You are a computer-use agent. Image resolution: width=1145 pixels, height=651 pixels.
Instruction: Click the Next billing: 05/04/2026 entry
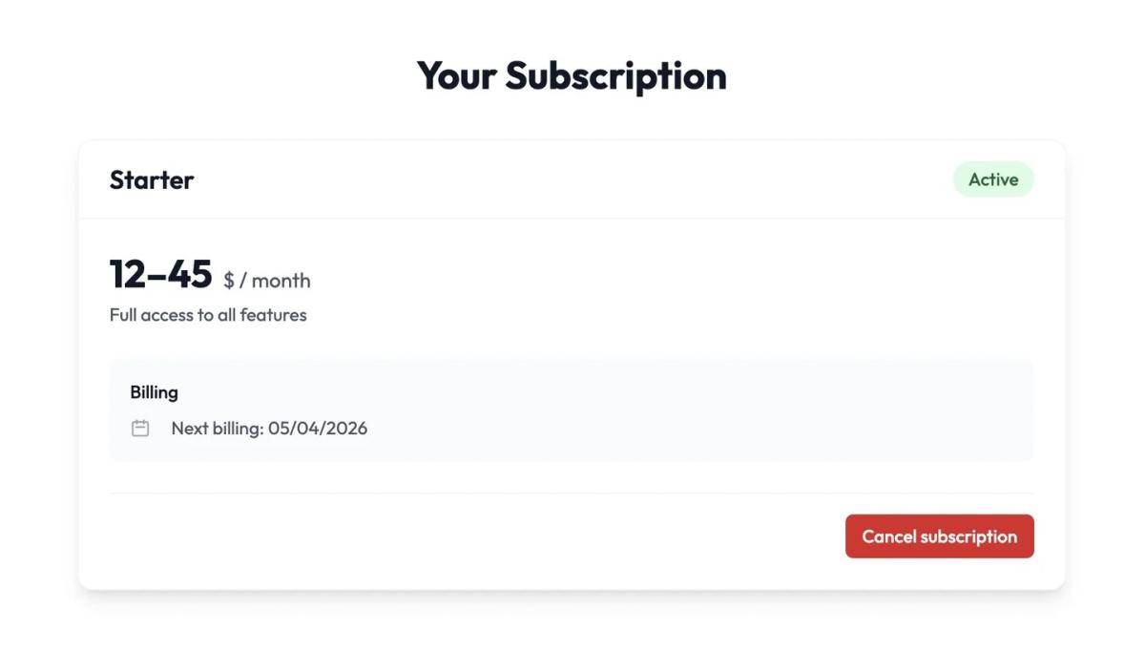[x=268, y=428]
